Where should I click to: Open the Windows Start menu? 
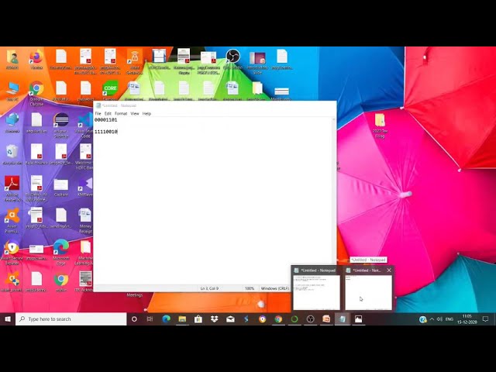[x=8, y=319]
